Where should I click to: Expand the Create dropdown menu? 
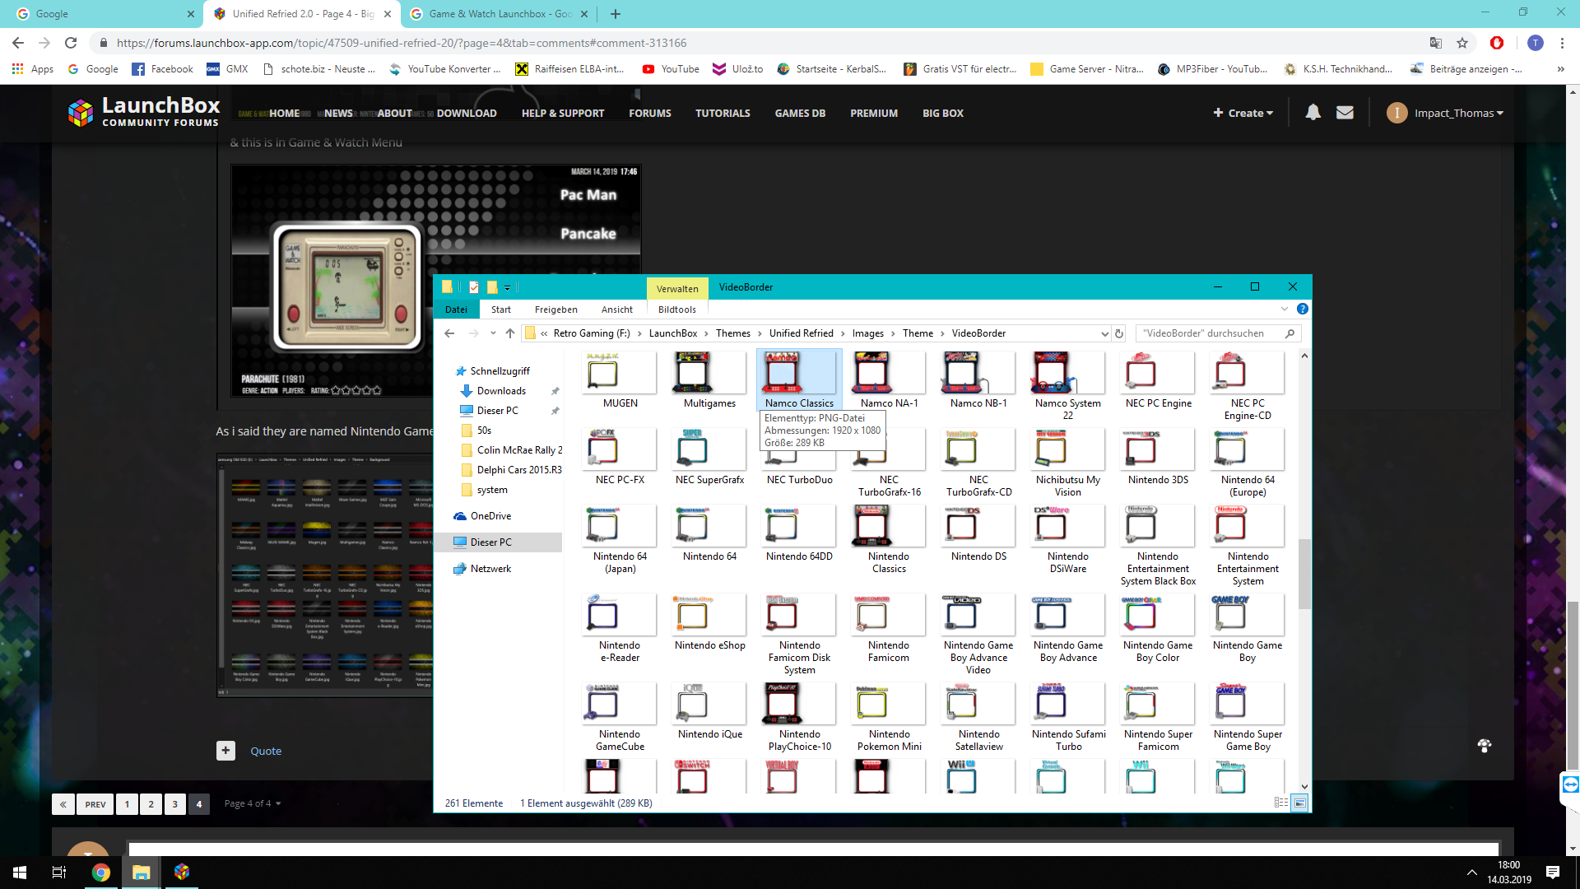point(1243,113)
